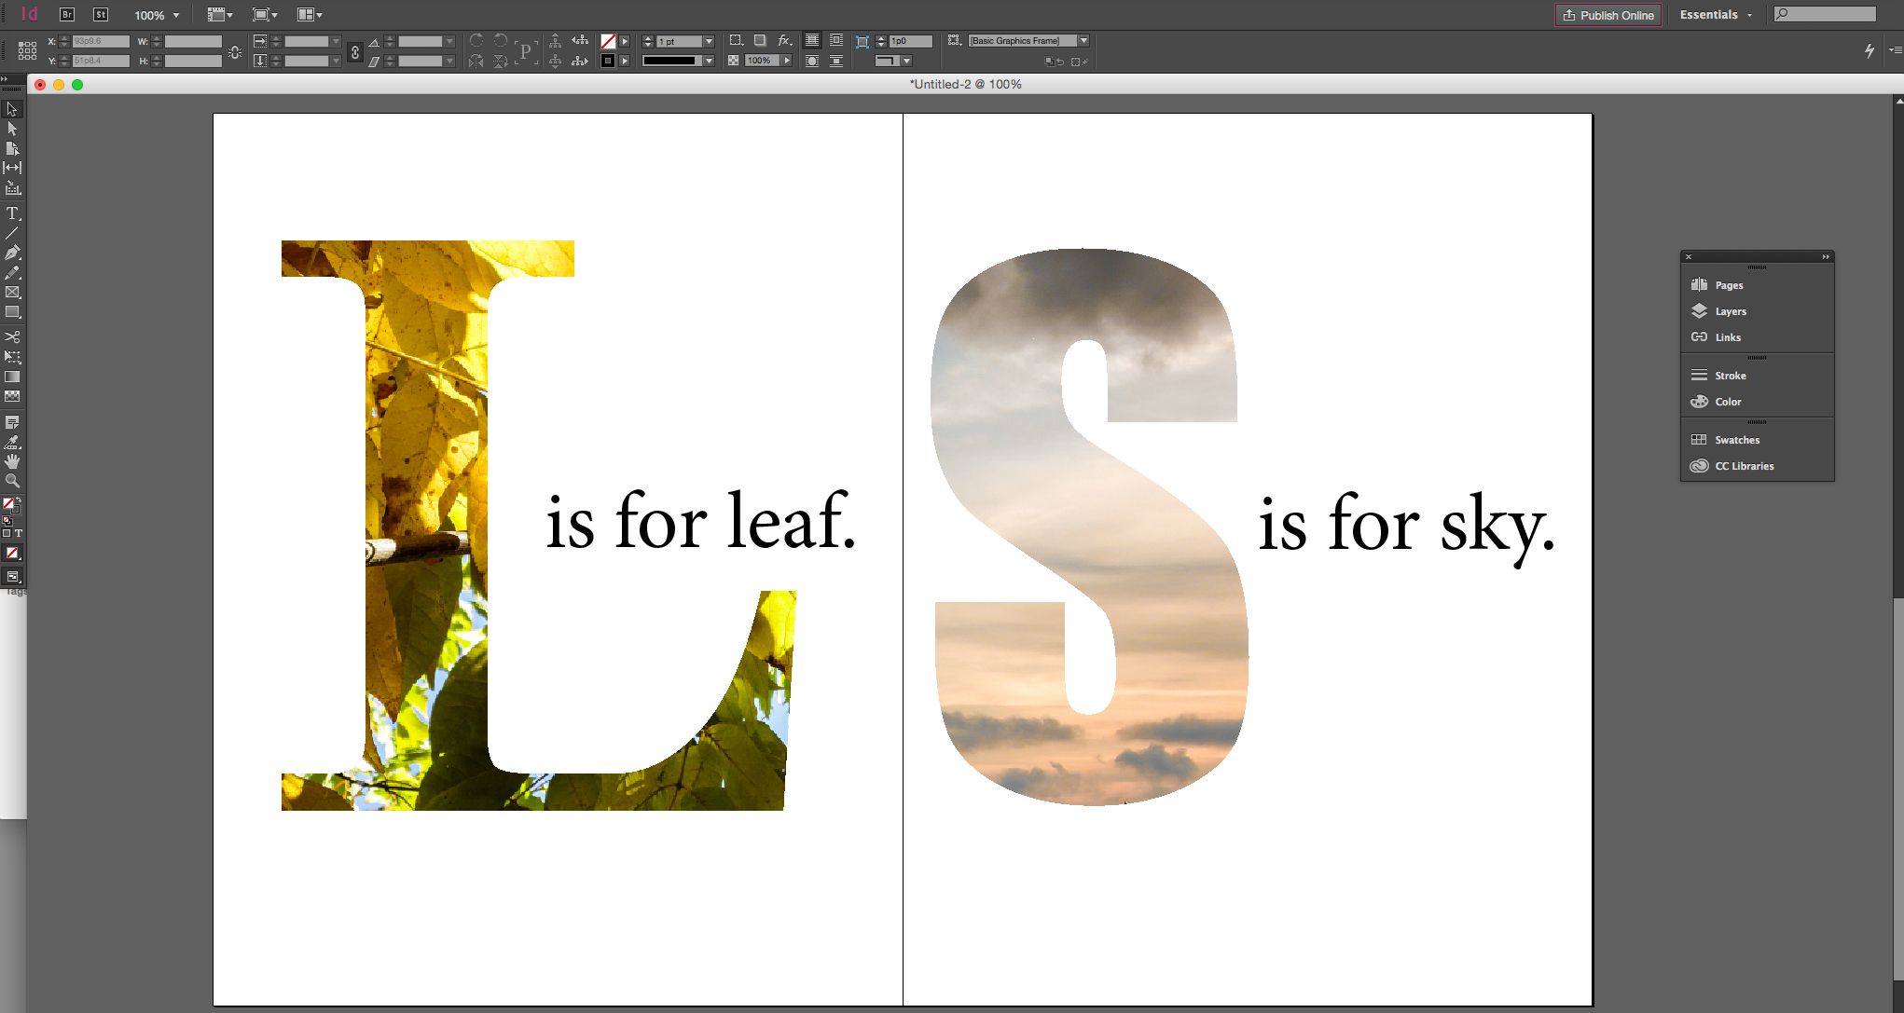The height and width of the screenshot is (1013, 1904).
Task: Toggle formatting affects container button
Action: click(x=7, y=533)
